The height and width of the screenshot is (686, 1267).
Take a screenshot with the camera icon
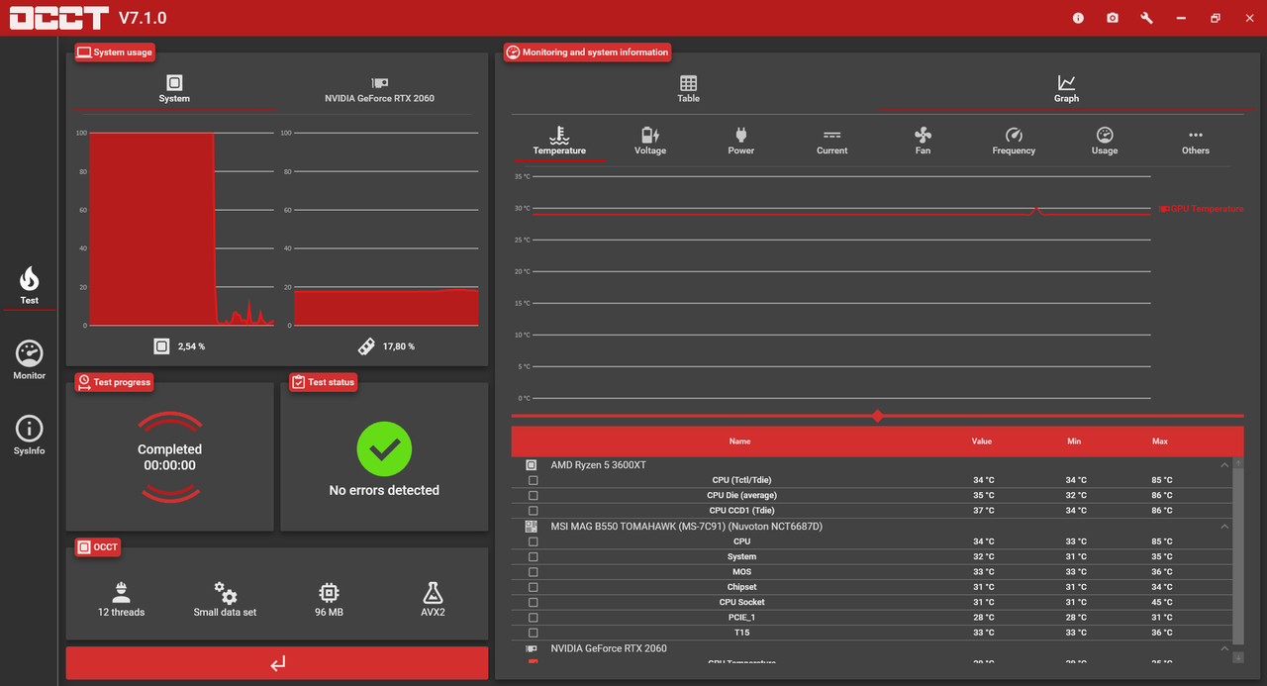(x=1113, y=18)
